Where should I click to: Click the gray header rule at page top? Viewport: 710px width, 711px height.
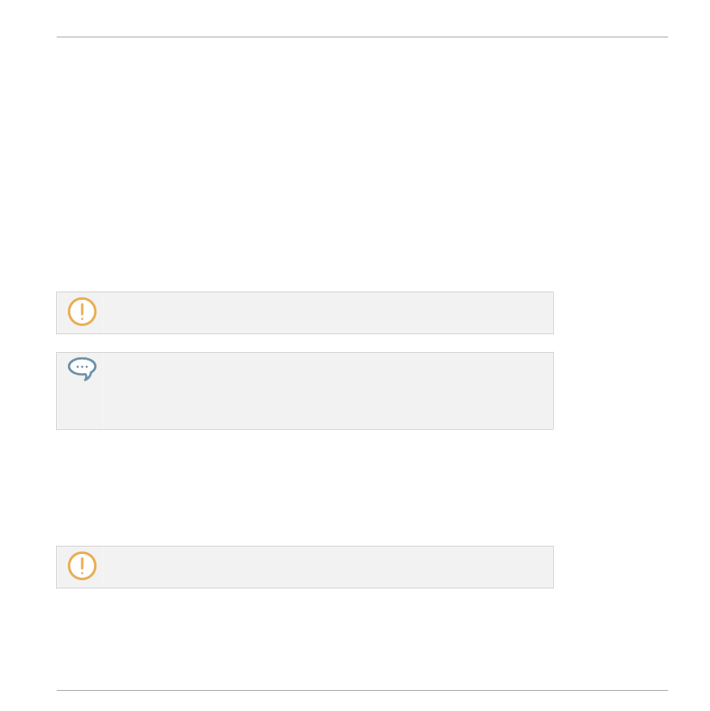[362, 37]
